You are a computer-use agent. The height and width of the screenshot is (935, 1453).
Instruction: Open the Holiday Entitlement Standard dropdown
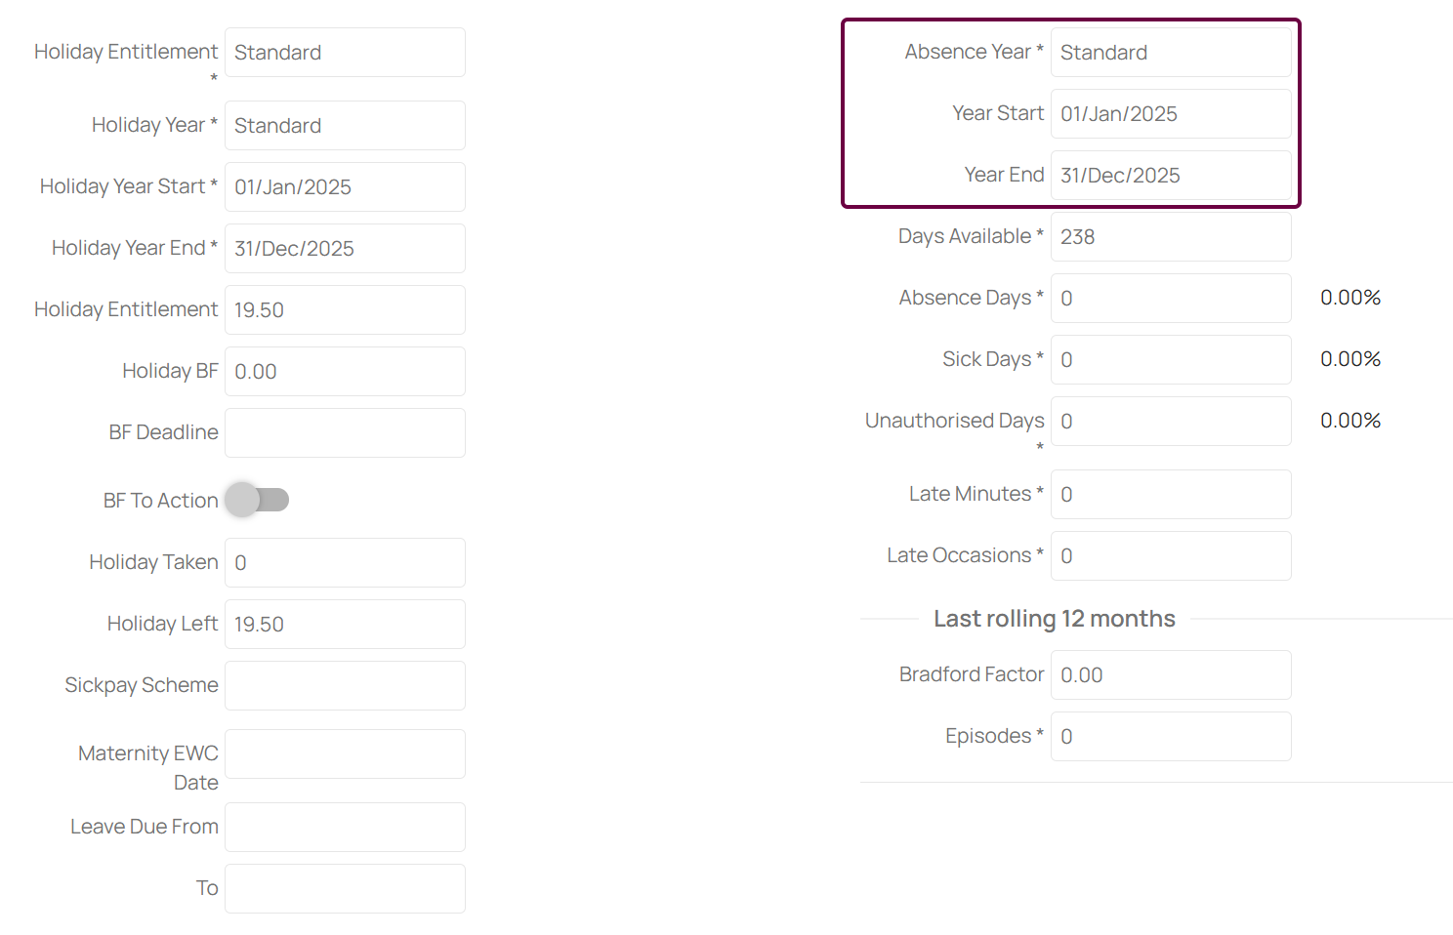point(345,53)
